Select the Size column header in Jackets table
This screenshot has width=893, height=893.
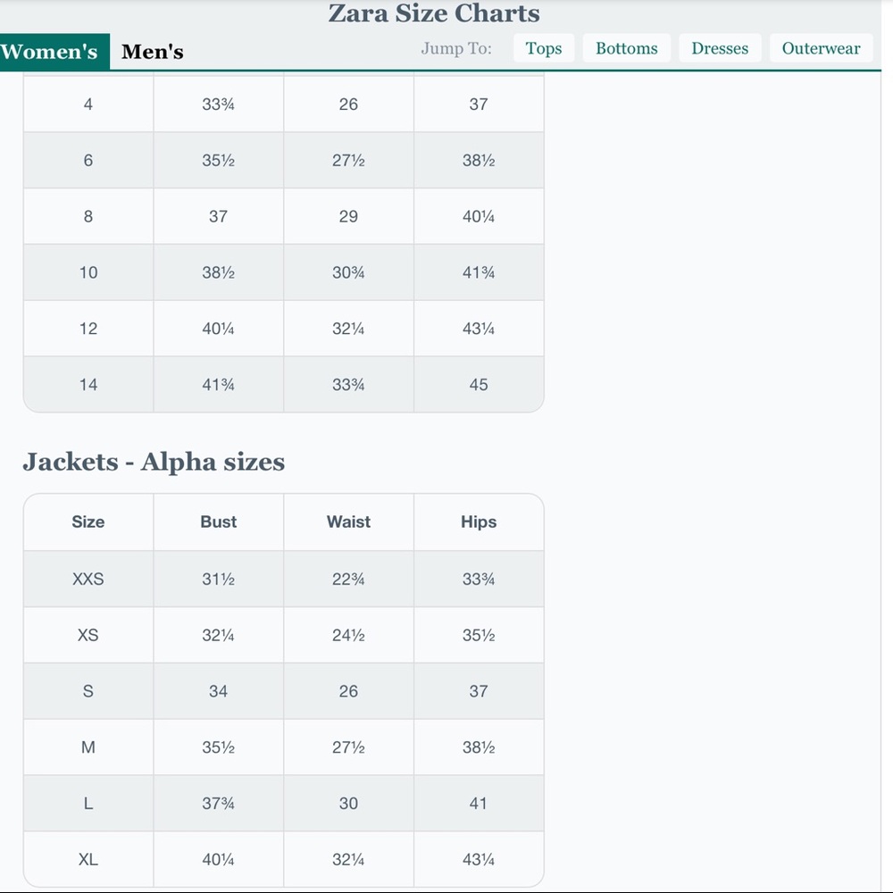88,522
